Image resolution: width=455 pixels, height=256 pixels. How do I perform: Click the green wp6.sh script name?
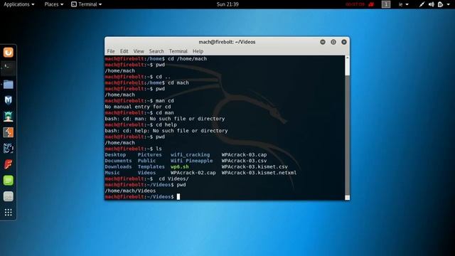pos(180,167)
